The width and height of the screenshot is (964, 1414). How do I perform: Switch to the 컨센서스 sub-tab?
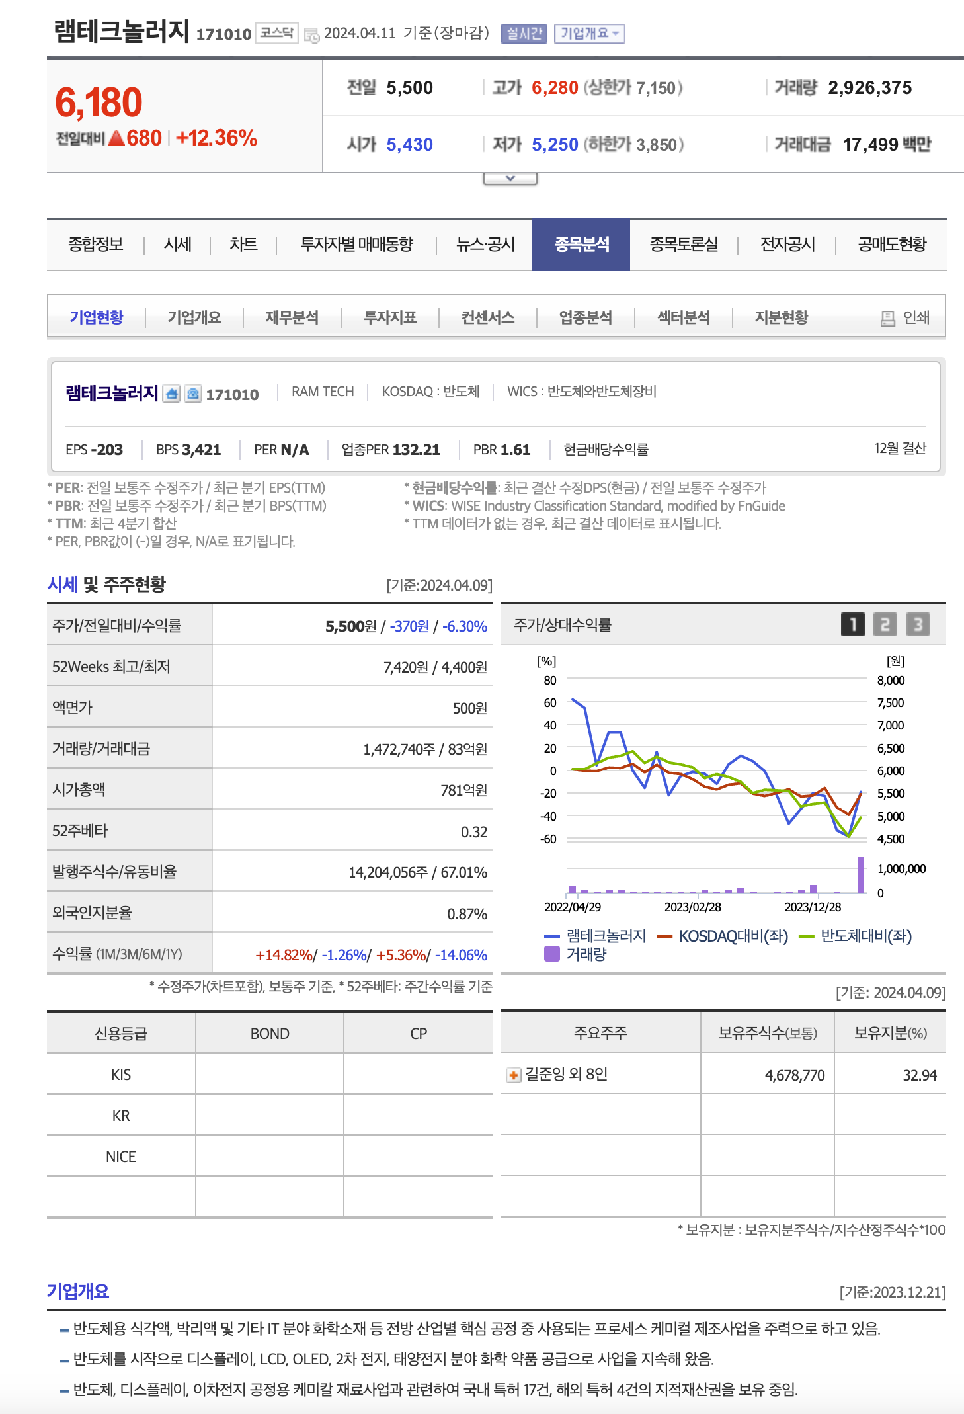(x=488, y=317)
